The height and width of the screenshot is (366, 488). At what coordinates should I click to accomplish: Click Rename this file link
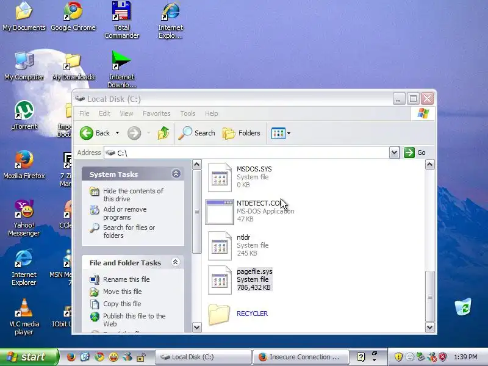point(126,279)
